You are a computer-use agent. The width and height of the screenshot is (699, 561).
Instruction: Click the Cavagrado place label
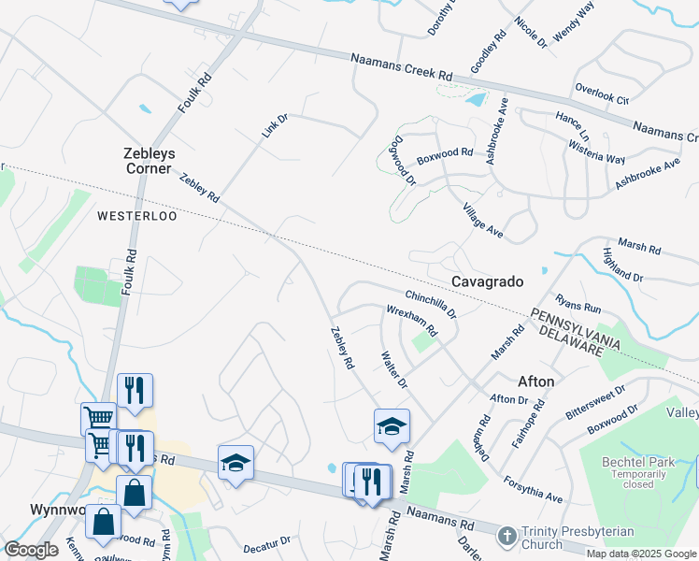pos(487,281)
